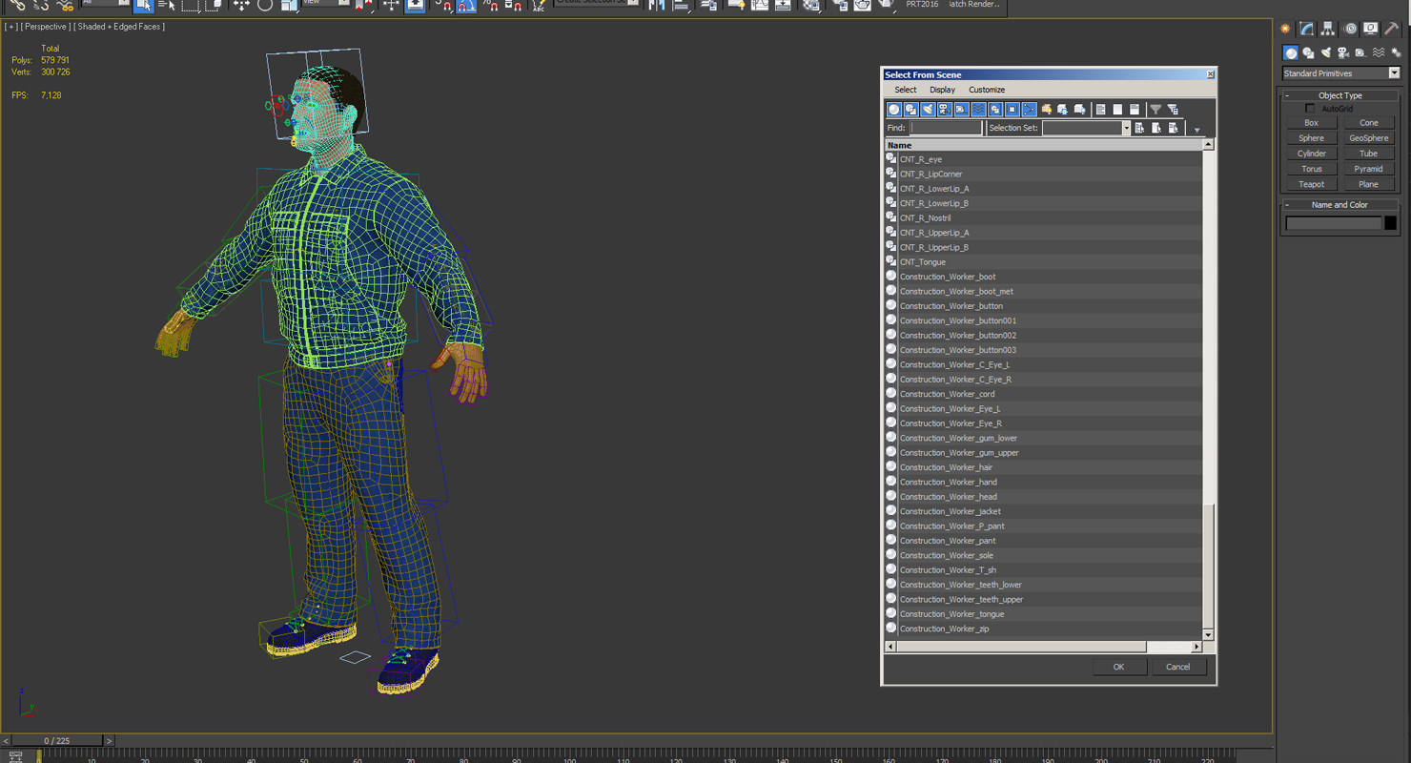
Task: Click middle selection-set icon right of Selection Set
Action: click(x=1156, y=128)
